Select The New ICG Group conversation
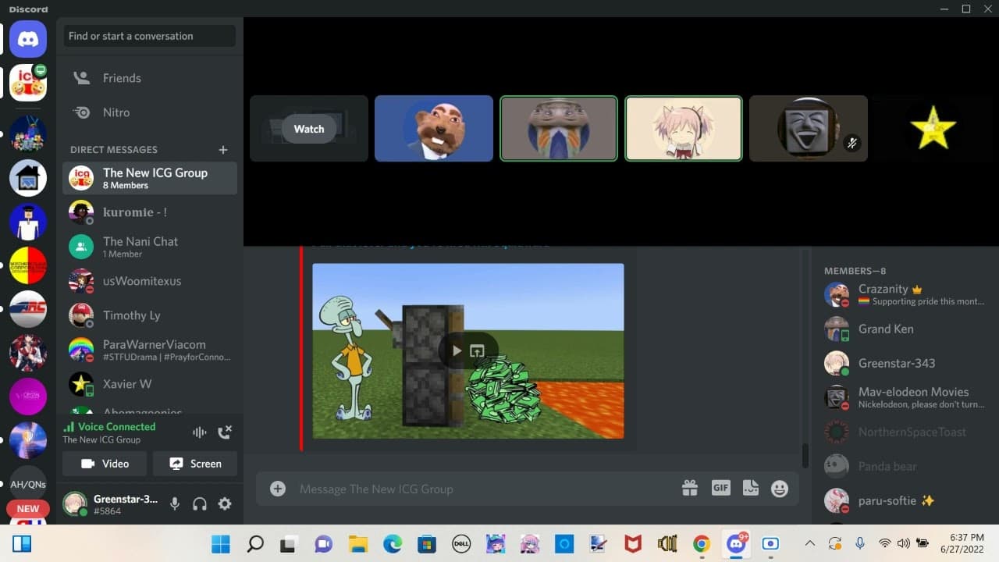 150,178
